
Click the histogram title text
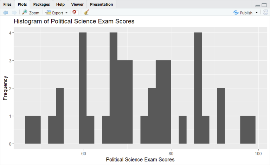pyautogui.click(x=74, y=22)
